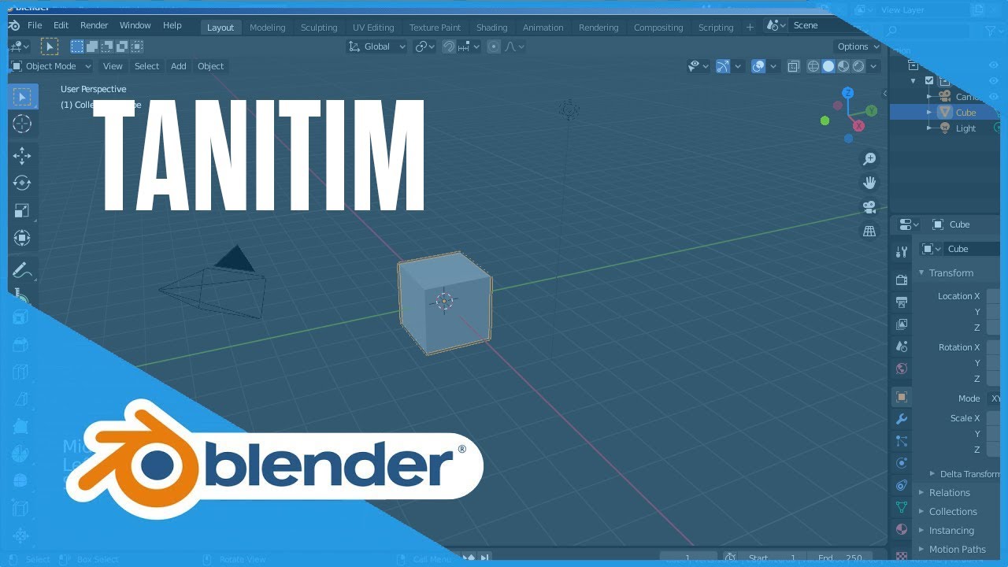Add a new workspace with plus button
Viewport: 1008px width, 567px height.
750,27
